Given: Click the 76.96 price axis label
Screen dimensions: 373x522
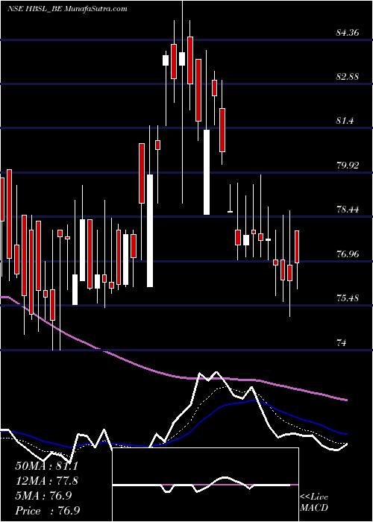Looking at the screenshot, I should [347, 254].
